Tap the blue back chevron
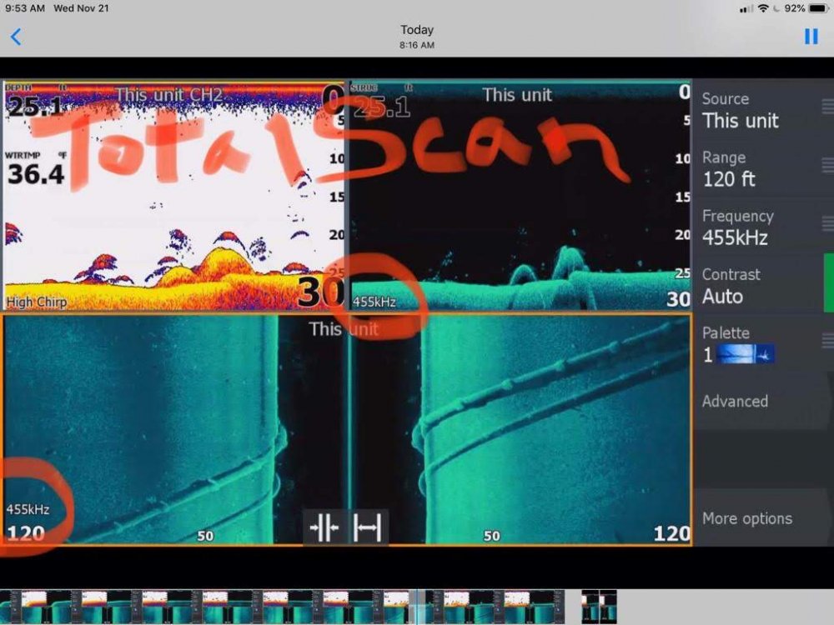The height and width of the screenshot is (625, 834). (15, 37)
